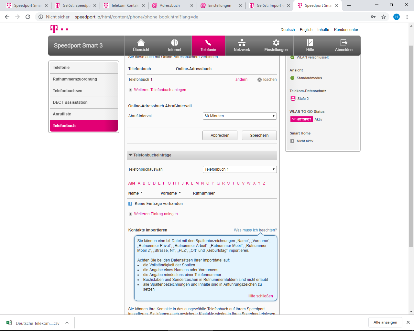
Task: Open the Abruf-Intervall 60 Minuten dropdown
Action: tap(240, 116)
